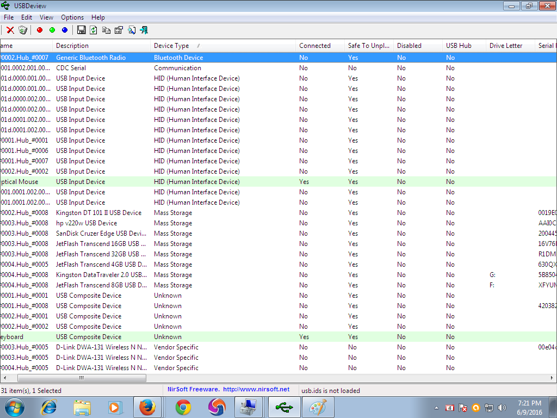Select the JetFlash Transcend 4GB USB row
The image size is (557, 418).
point(278,264)
